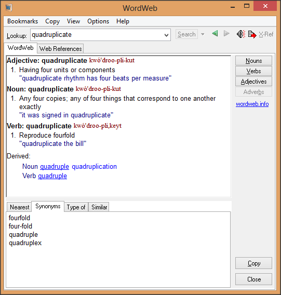Select the synonym quadruplex in list

pos(25,243)
